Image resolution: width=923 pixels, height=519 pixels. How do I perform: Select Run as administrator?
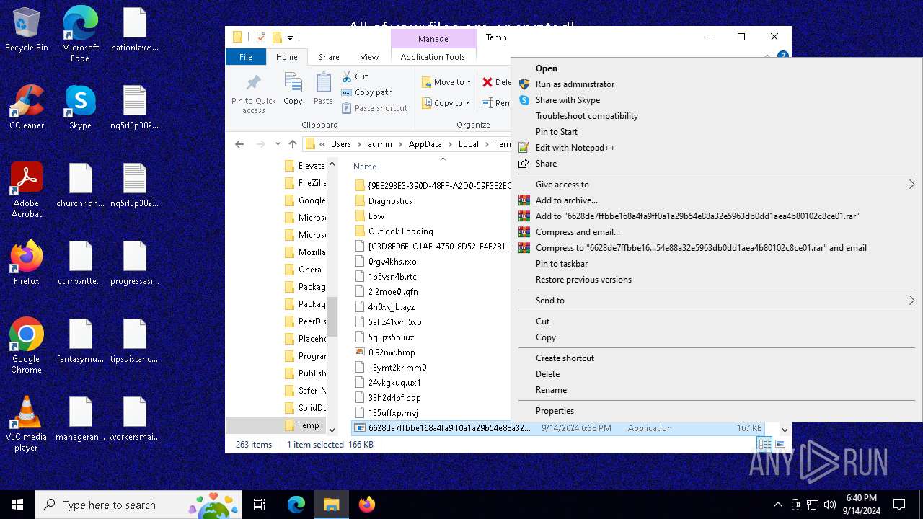point(575,84)
